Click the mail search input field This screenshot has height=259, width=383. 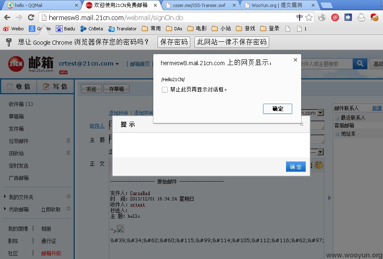pos(327,64)
